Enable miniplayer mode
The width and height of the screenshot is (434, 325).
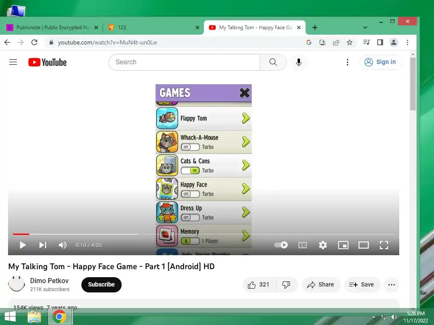click(x=343, y=245)
